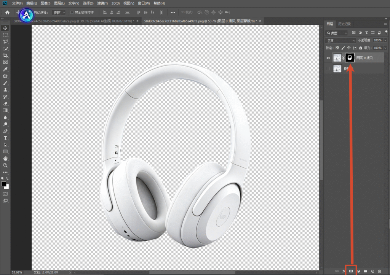Toggle the layer filtering switch
Image resolution: width=390 pixels, height=275 pixels.
coord(386,32)
